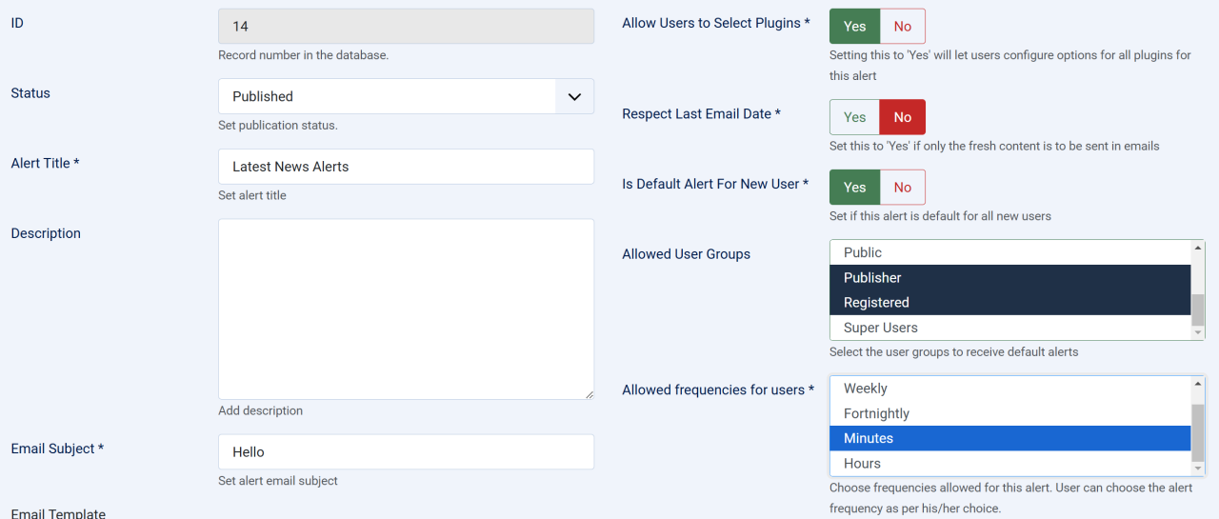Image resolution: width=1219 pixels, height=519 pixels.
Task: Select Publisher in Allowed User Groups
Action: pyautogui.click(x=1009, y=278)
